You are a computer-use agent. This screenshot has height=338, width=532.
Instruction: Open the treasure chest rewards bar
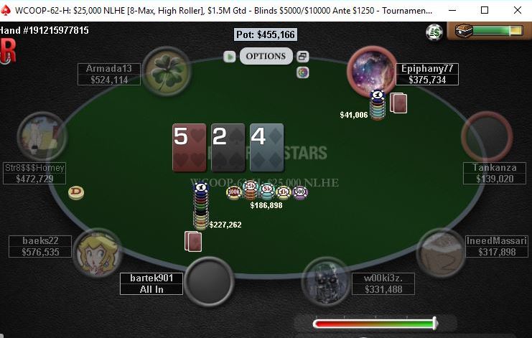point(489,31)
